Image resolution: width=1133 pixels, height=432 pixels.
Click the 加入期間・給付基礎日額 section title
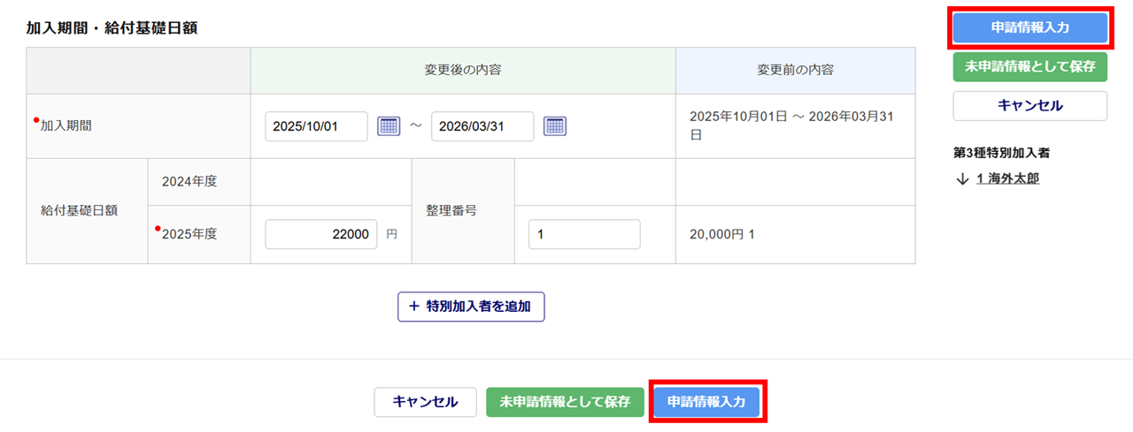coord(112,27)
